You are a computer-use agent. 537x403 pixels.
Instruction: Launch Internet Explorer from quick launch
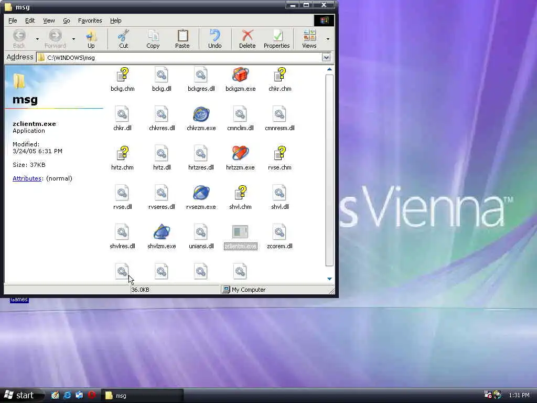[67, 395]
